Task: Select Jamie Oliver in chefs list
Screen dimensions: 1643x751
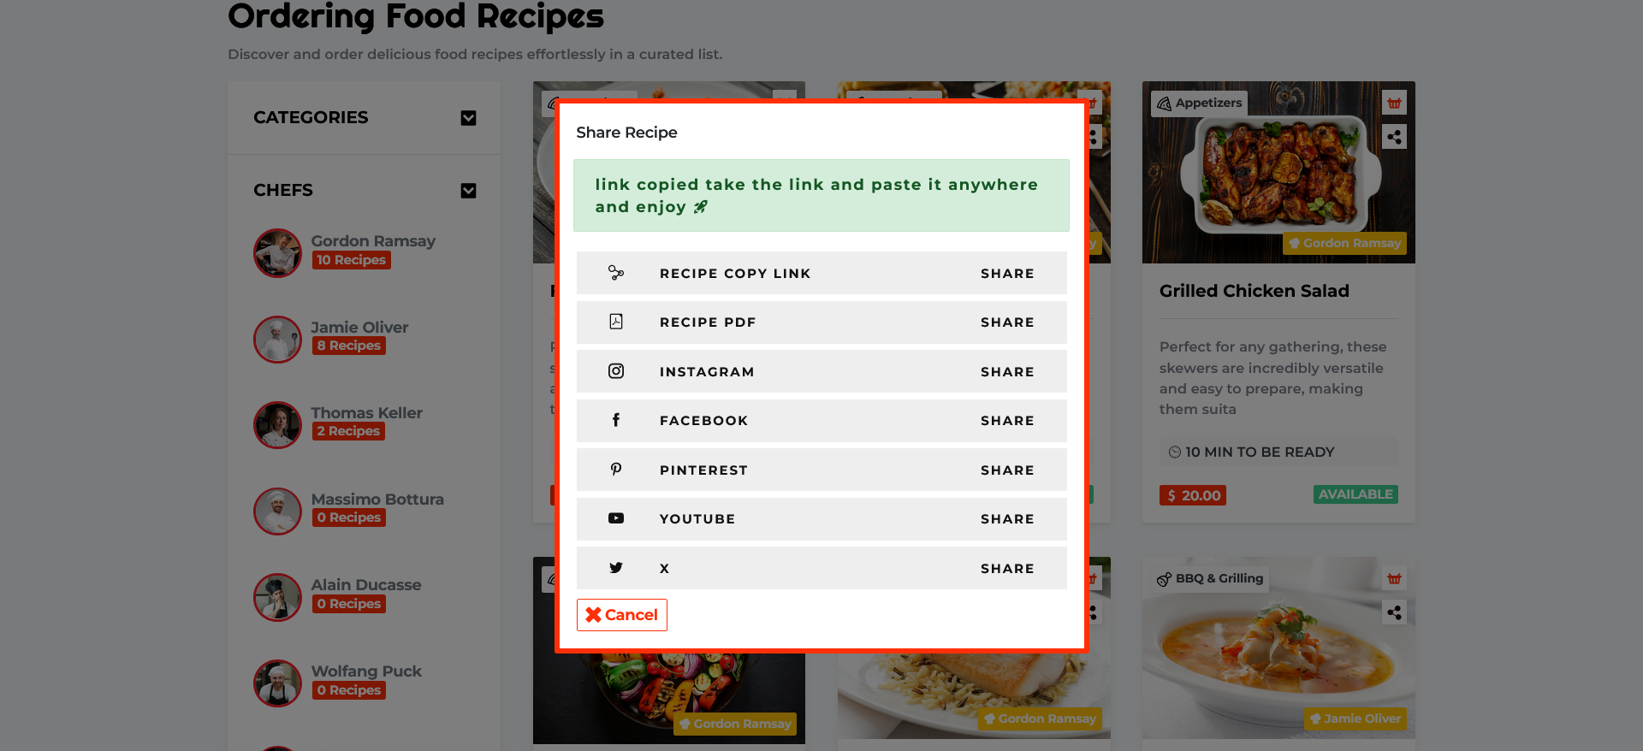Action: [359, 328]
